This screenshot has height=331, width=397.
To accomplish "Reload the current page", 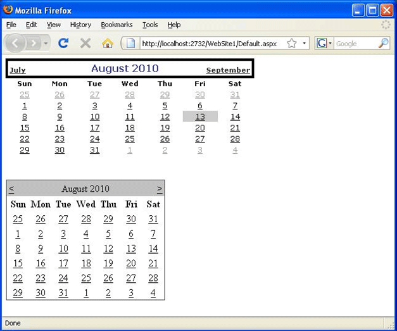I will (63, 43).
